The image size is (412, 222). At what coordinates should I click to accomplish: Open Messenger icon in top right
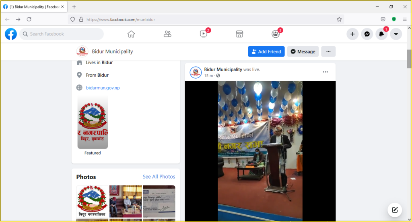[x=367, y=34]
